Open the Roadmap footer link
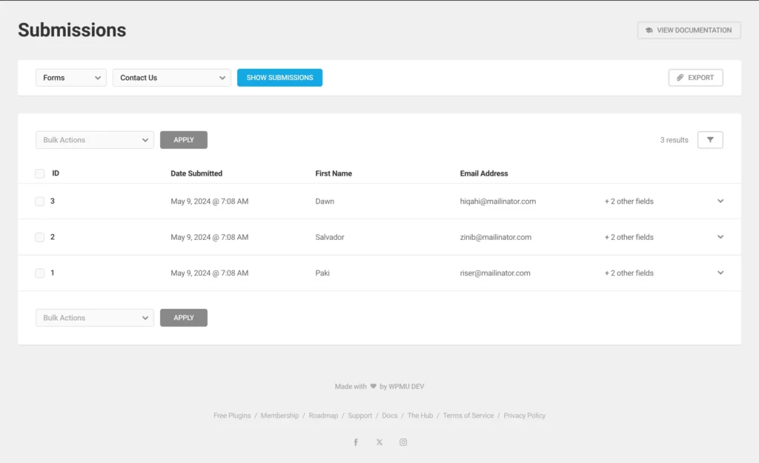 pyautogui.click(x=323, y=416)
